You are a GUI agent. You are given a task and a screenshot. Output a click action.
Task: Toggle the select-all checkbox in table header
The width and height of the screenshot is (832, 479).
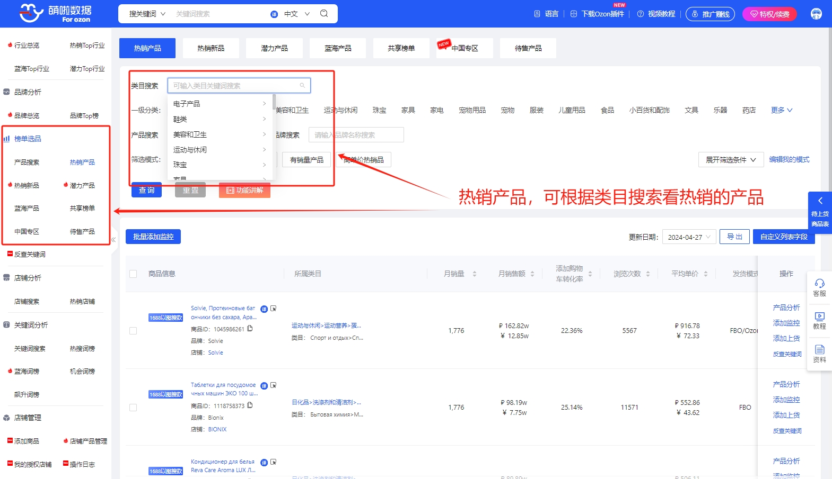pyautogui.click(x=133, y=274)
